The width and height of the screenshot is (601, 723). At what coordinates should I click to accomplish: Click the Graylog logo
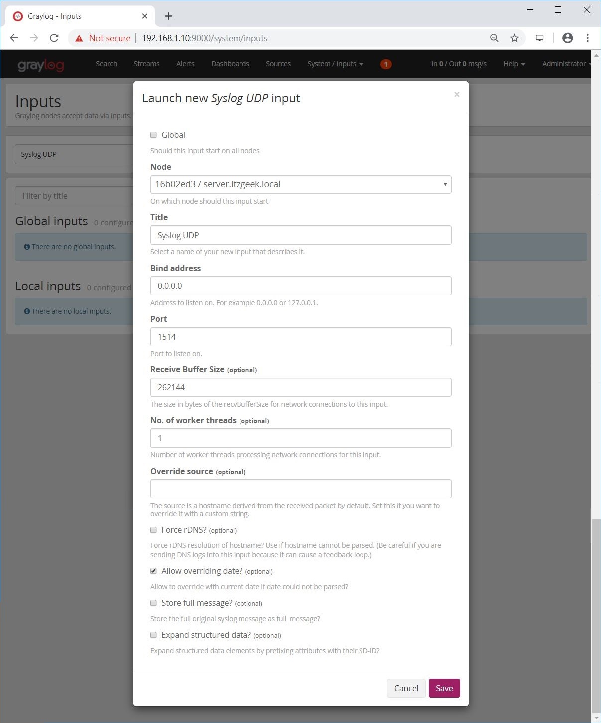(40, 65)
